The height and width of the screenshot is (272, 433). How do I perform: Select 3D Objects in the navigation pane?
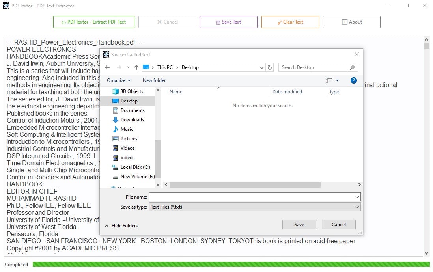(132, 91)
